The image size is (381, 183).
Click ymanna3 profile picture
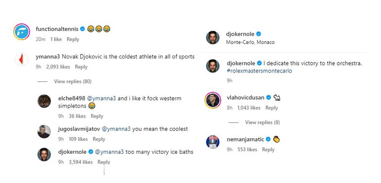(22, 59)
